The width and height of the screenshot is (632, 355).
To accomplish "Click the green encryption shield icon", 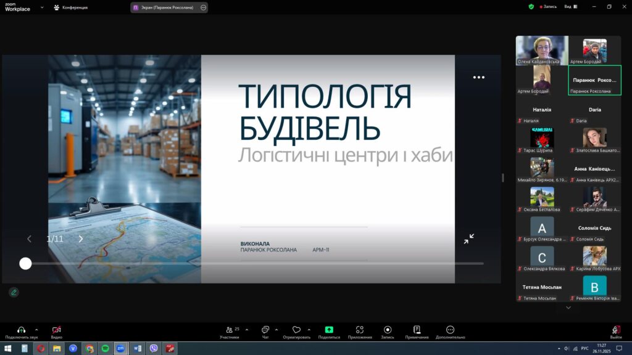I will [531, 7].
